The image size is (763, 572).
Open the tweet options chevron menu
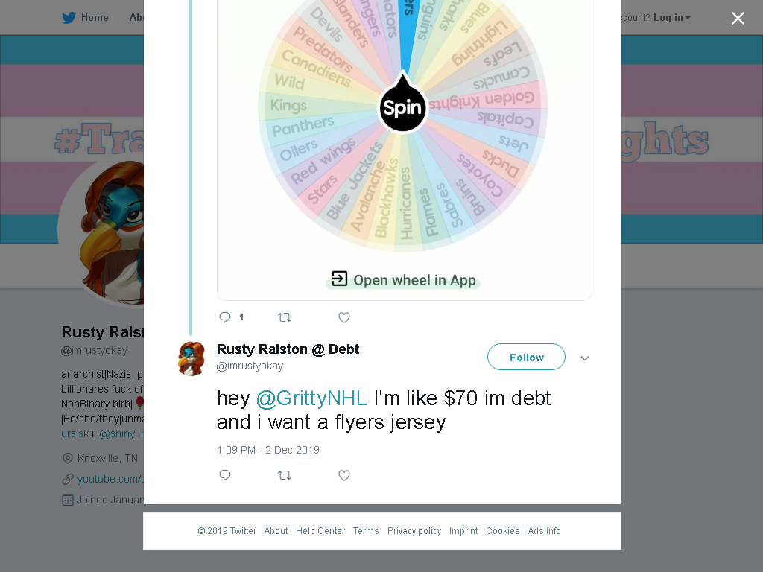click(x=585, y=358)
